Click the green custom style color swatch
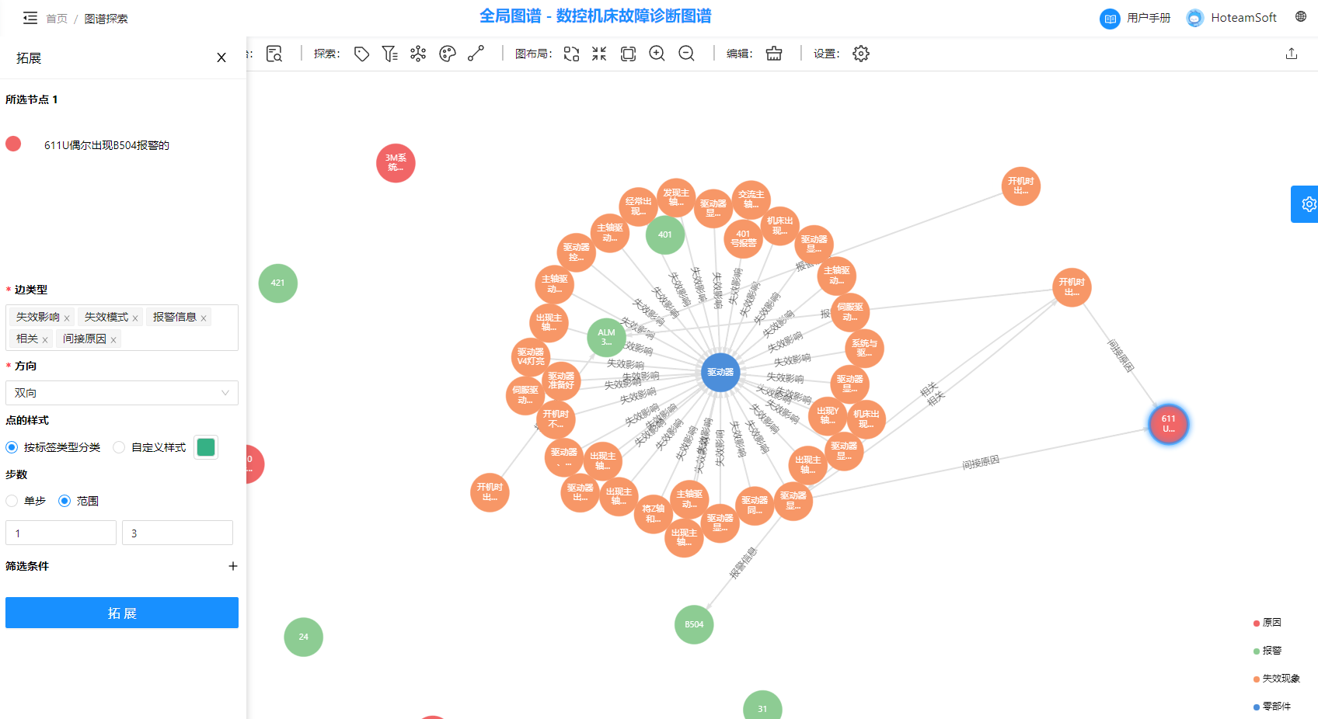Viewport: 1318px width, 719px height. tap(206, 447)
